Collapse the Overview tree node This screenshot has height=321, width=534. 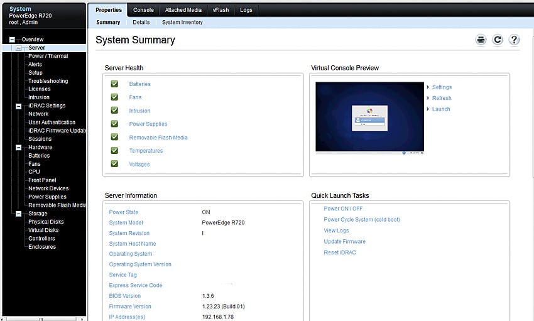pos(12,40)
